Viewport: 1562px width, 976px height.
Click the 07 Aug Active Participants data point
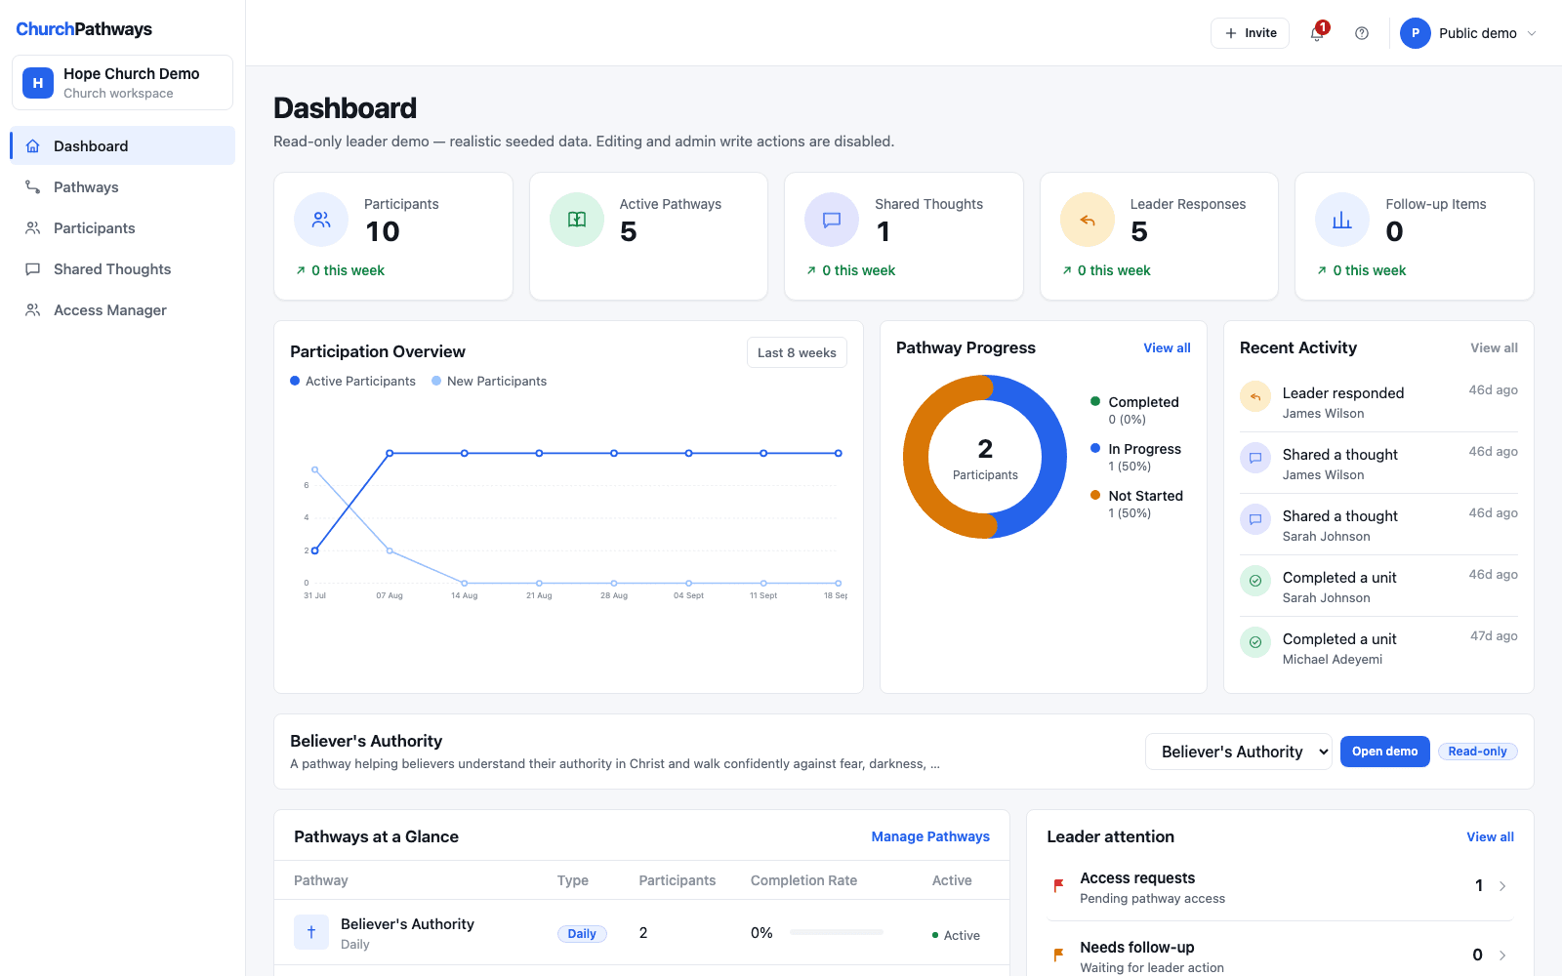click(390, 453)
